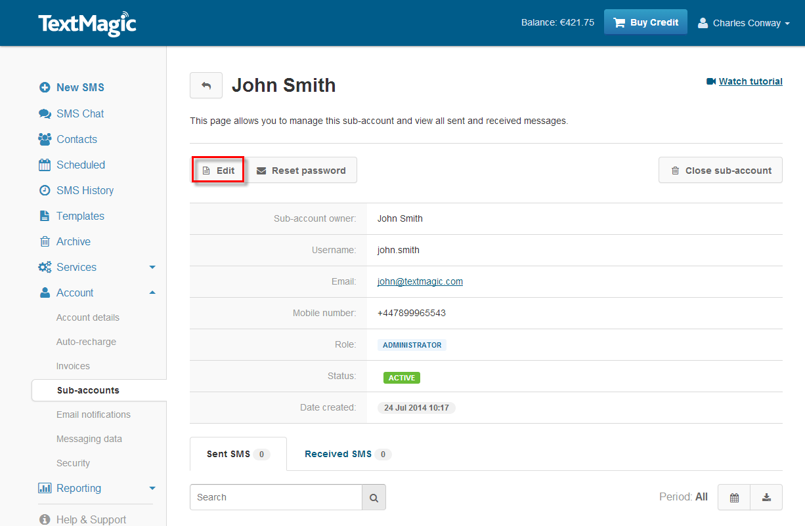
Task: Open SMS History in the sidebar
Action: click(84, 190)
